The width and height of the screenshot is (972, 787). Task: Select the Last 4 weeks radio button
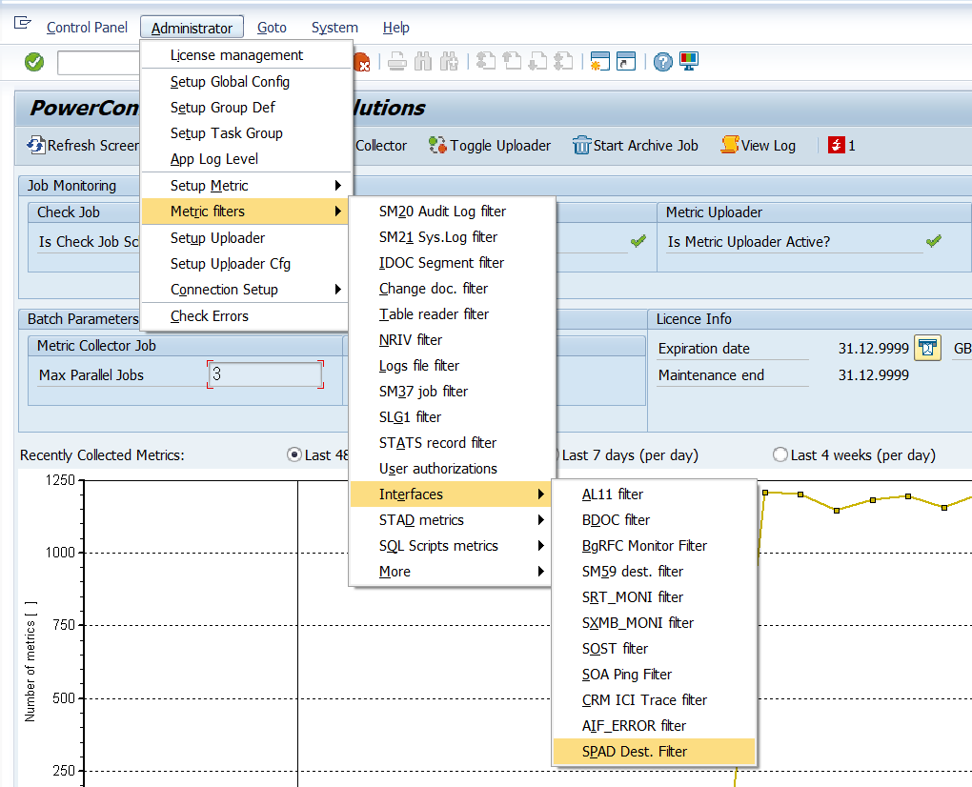click(x=780, y=455)
